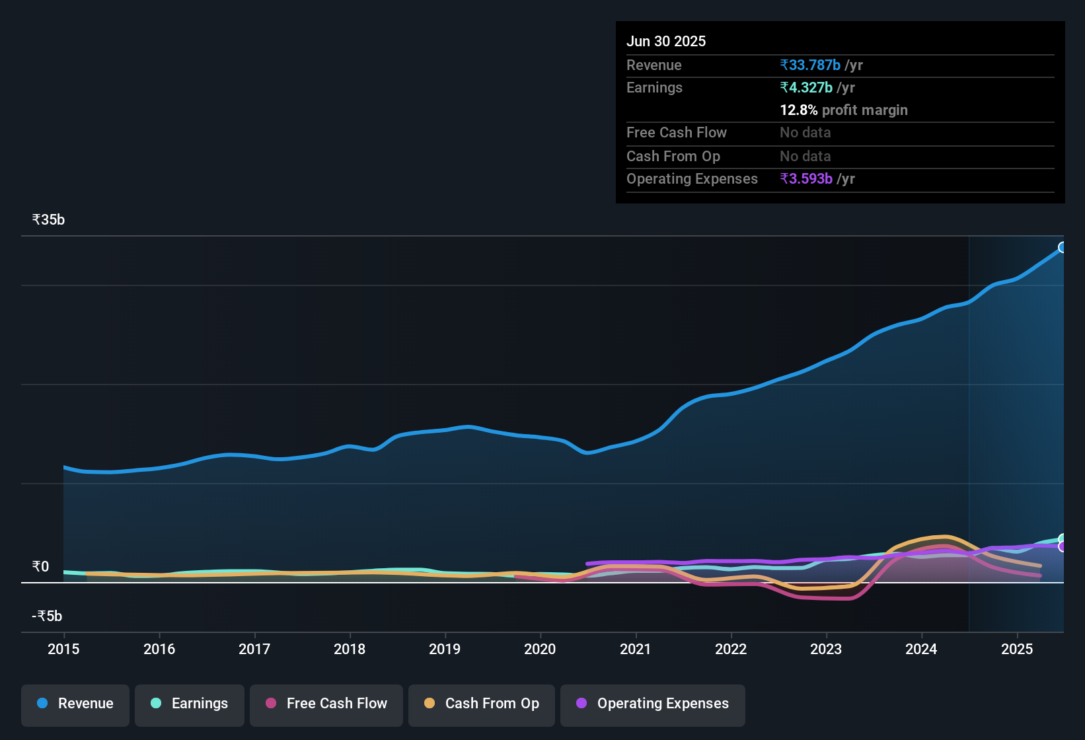Click the ₹35b y-axis label
Viewport: 1085px width, 740px height.
pyautogui.click(x=48, y=220)
